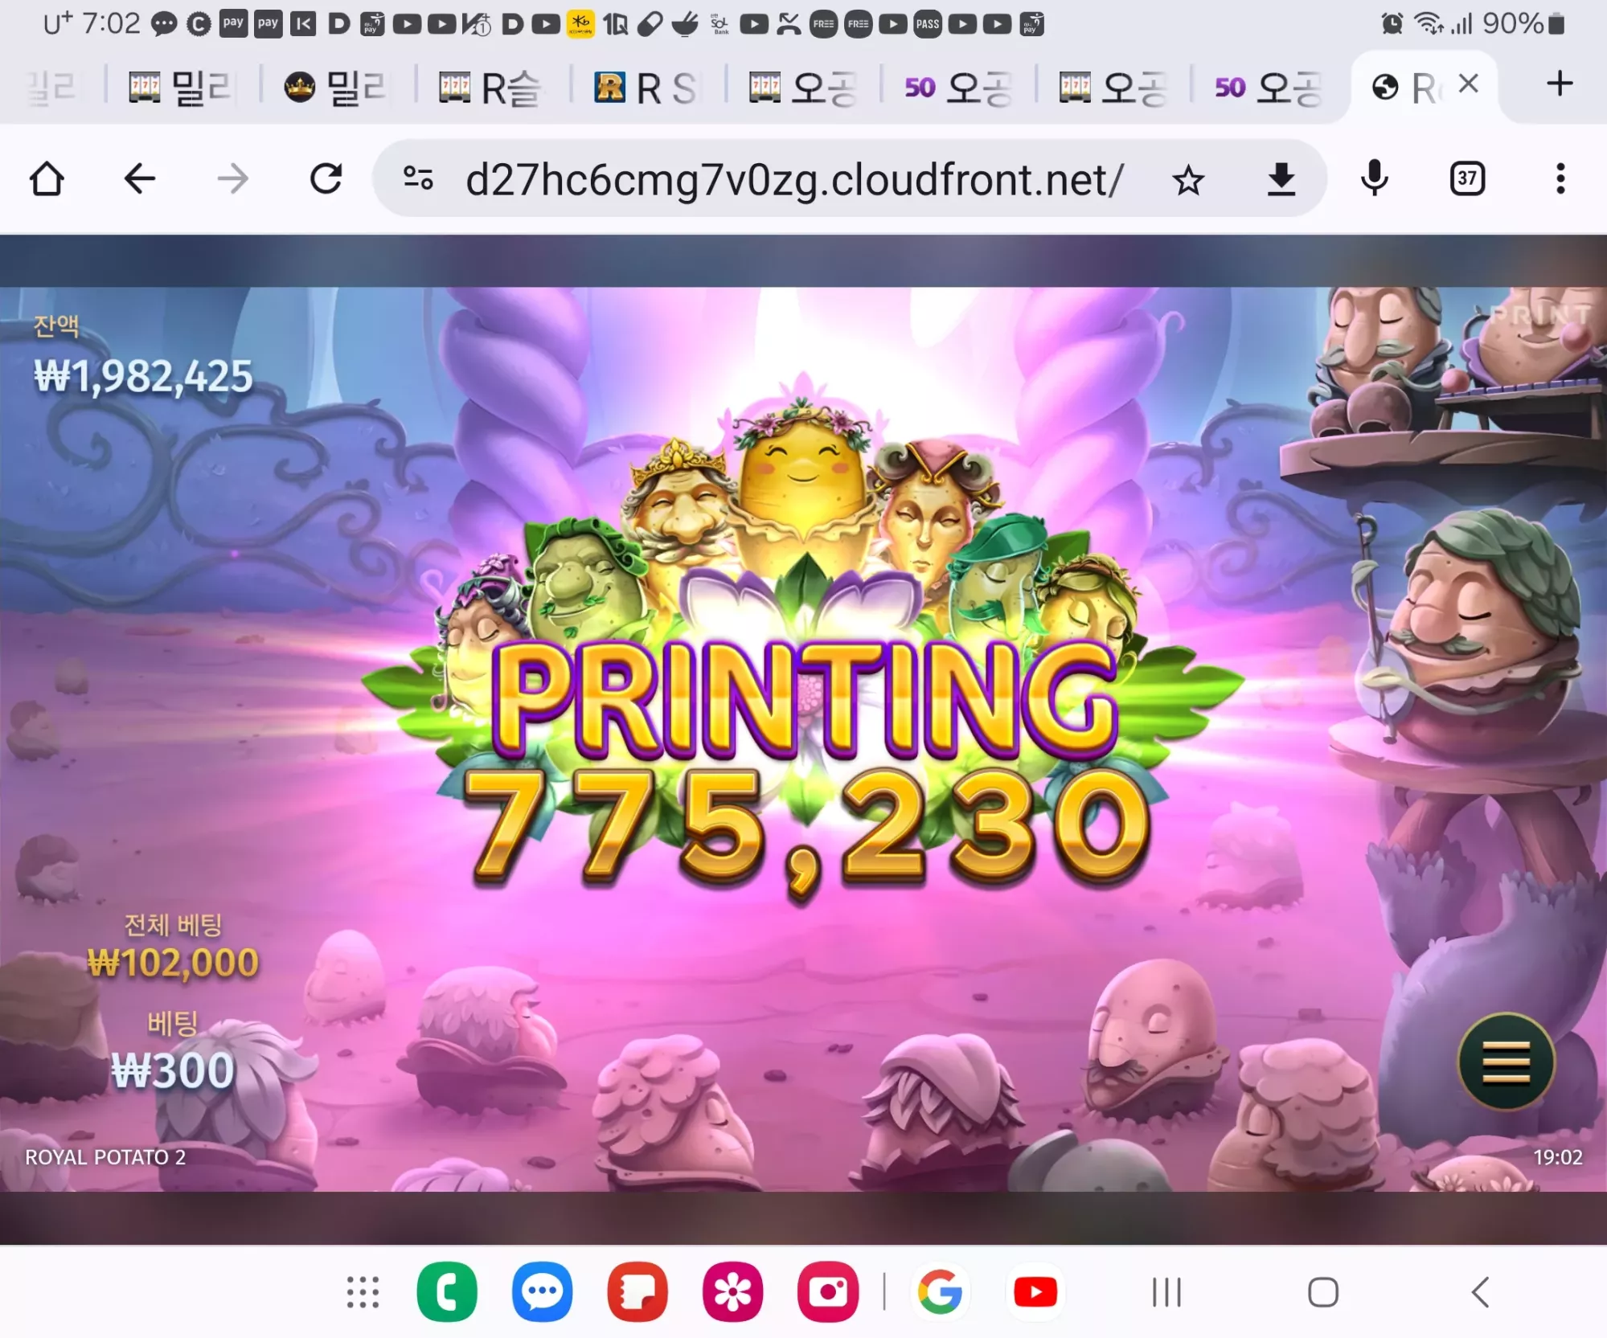Open the Google app in dock

tap(940, 1292)
